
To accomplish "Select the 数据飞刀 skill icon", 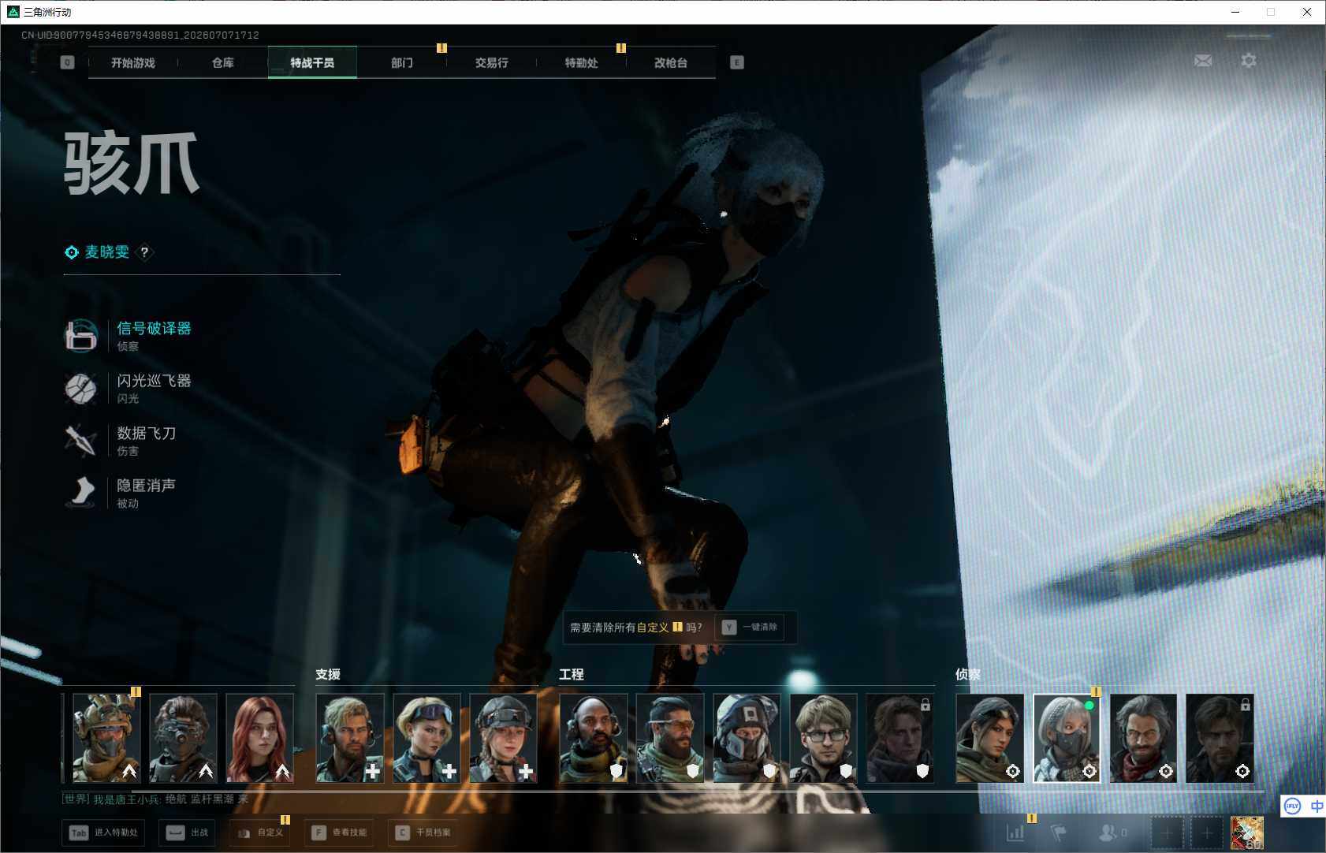I will [x=80, y=441].
